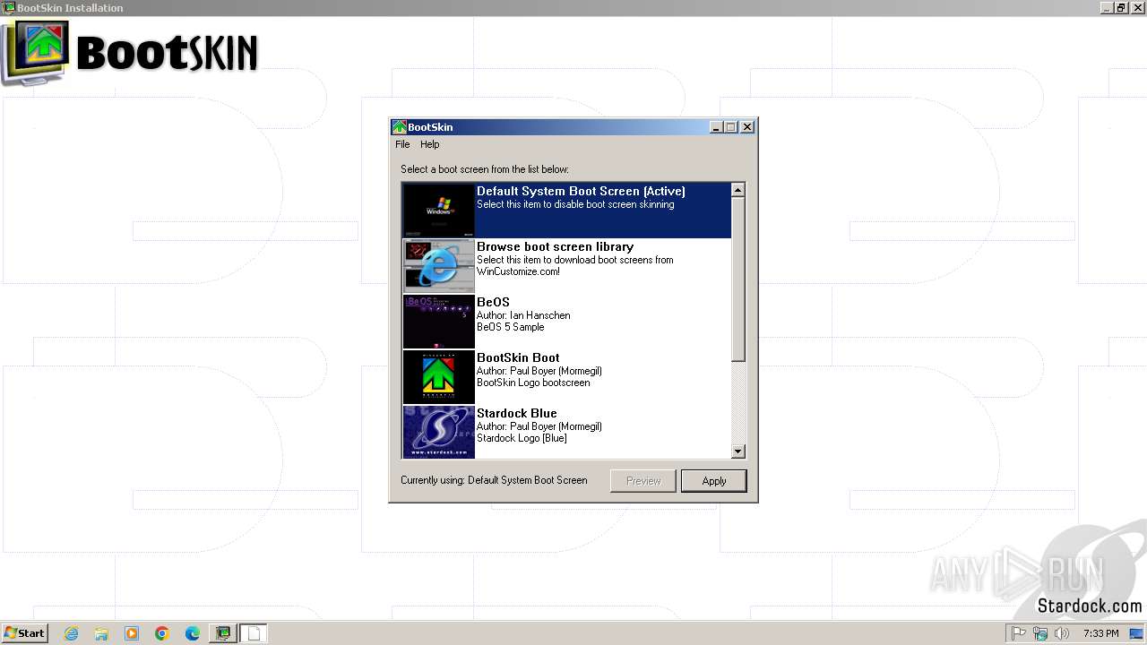Click the large BootSkin monitor logo

click(x=36, y=53)
